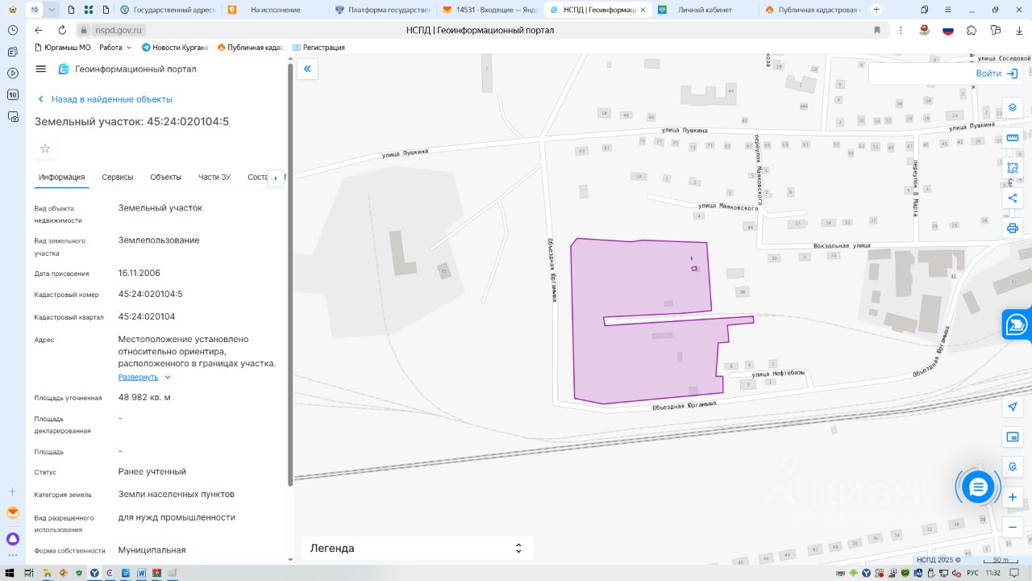This screenshot has height=581, width=1032.
Task: Click the area value 48 982 кв. м
Action: (x=144, y=397)
